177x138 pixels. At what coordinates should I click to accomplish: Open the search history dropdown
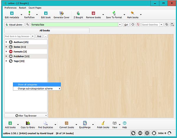click(x=120, y=24)
